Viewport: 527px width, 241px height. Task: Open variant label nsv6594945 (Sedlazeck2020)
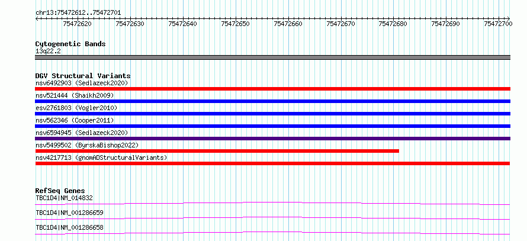(82, 133)
